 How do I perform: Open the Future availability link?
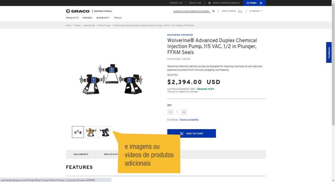coord(189,120)
